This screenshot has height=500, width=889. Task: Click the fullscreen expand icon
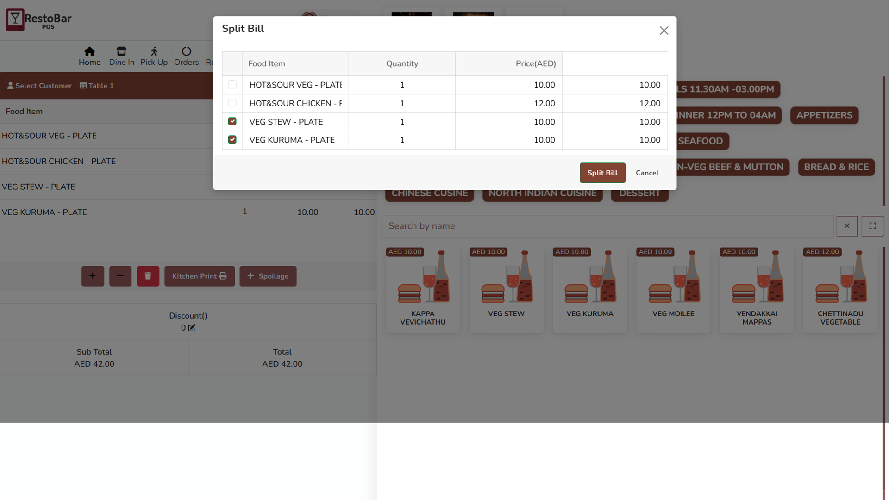[x=872, y=226]
